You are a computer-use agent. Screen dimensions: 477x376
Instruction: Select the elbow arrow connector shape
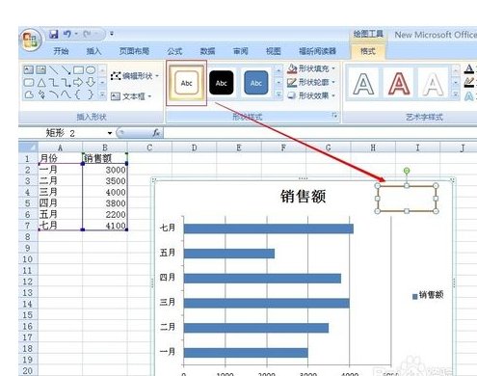pyautogui.click(x=66, y=83)
